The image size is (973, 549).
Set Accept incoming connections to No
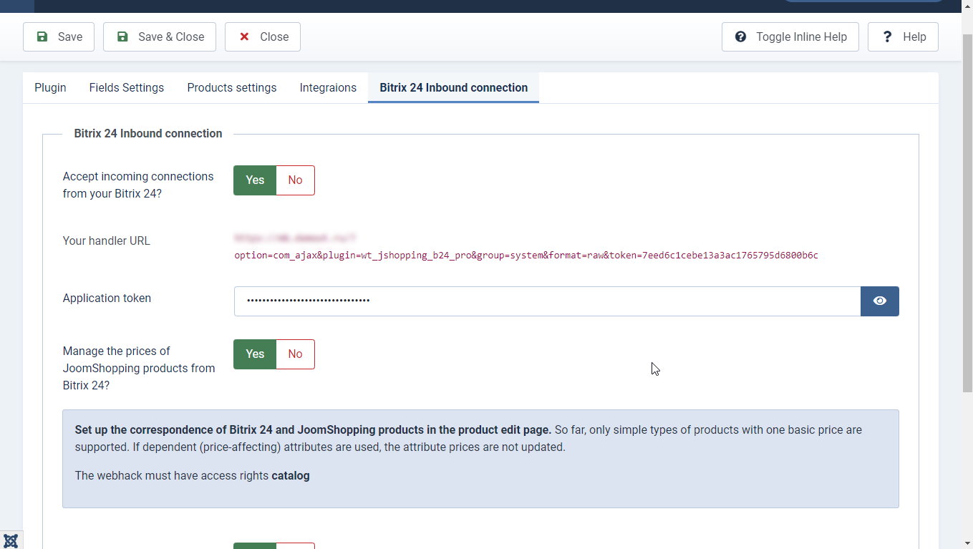(295, 180)
